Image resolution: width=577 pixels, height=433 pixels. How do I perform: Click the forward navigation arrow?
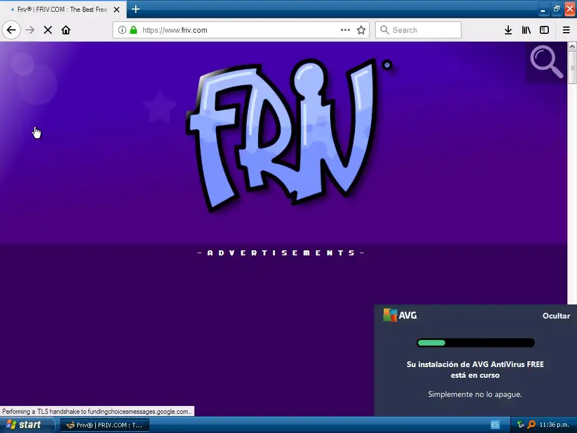pyautogui.click(x=30, y=30)
